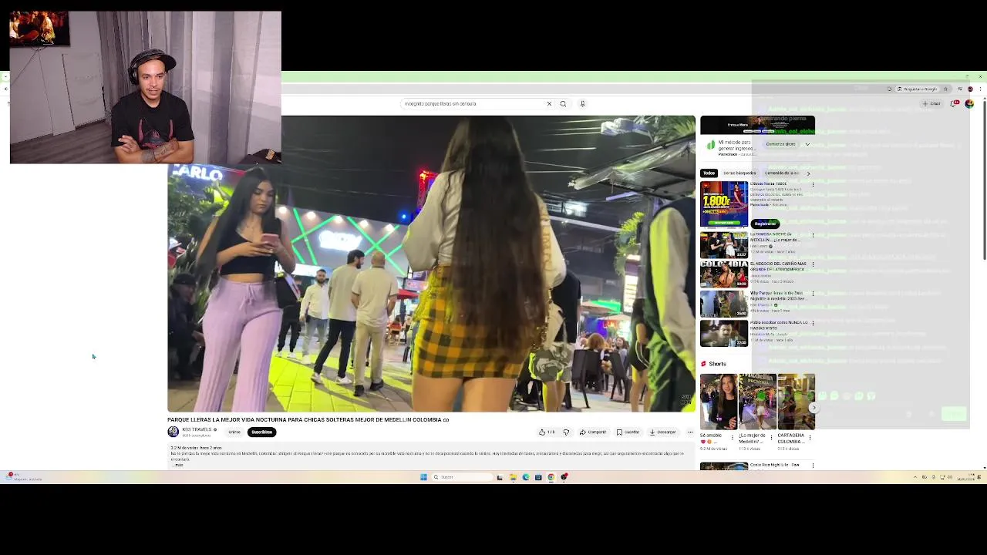Select the De tus búsquedas chip
This screenshot has width=987, height=555.
tap(739, 173)
